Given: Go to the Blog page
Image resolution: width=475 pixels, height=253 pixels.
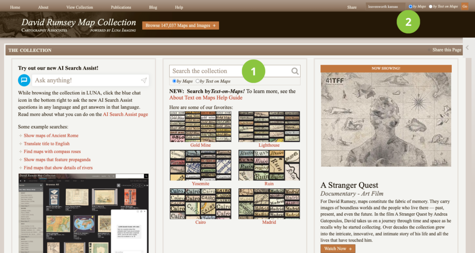Looking at the screenshot, I should [x=153, y=7].
